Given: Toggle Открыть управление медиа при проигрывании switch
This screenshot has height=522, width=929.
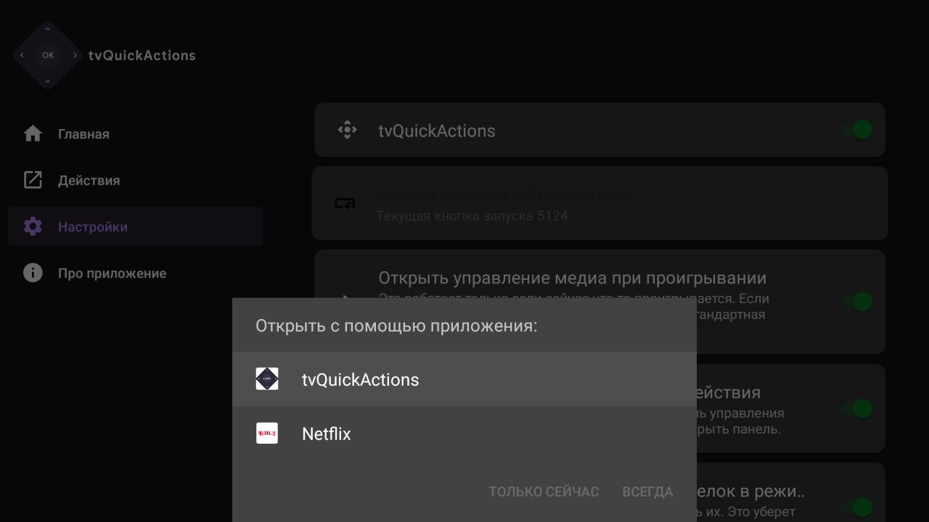Looking at the screenshot, I should [857, 302].
